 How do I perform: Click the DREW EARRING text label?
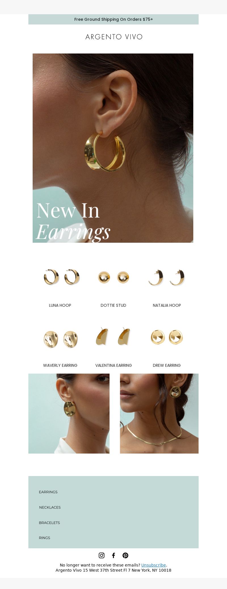tap(167, 365)
